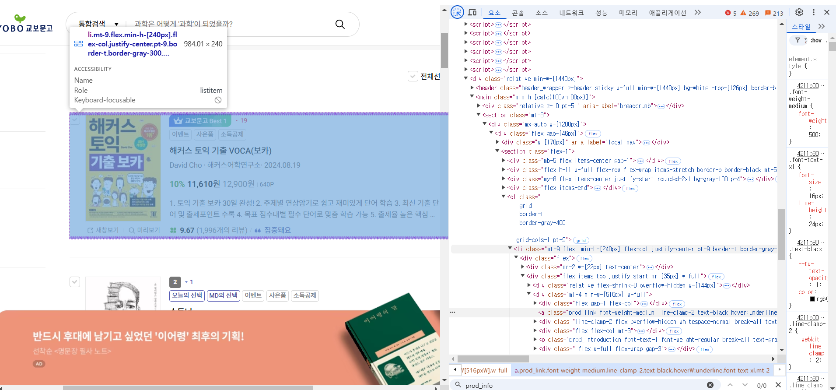The height and width of the screenshot is (390, 836).
Task: Click the flex badge next to div class="flex"
Action: 584,259
